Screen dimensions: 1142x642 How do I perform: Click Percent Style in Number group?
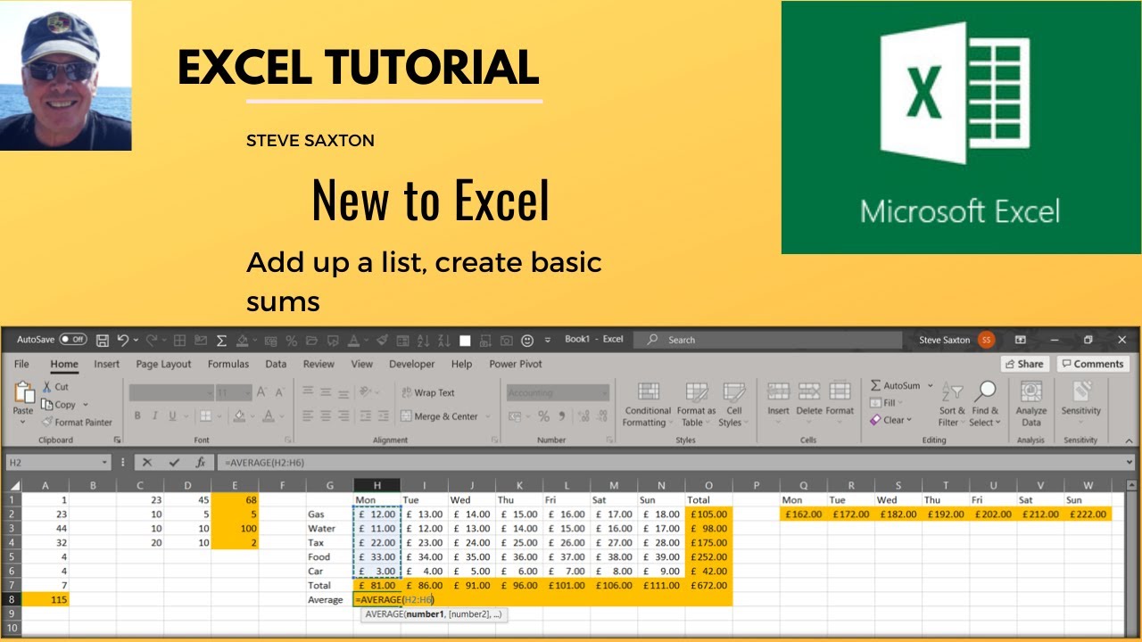(x=543, y=416)
